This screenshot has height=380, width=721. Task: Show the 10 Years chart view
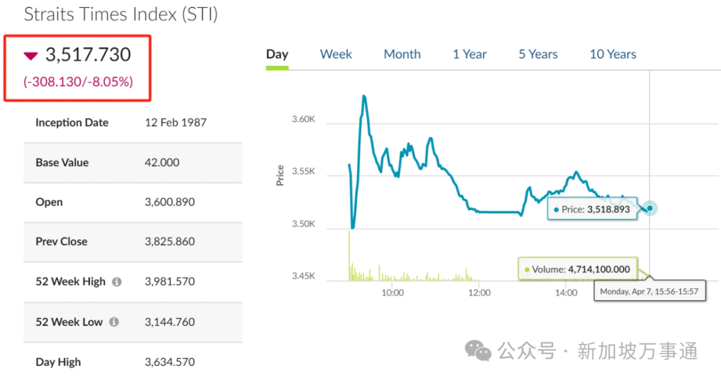pos(613,54)
